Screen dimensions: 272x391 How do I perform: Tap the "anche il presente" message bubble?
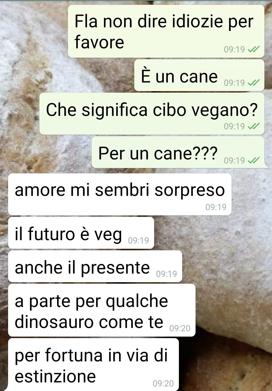tap(95, 266)
